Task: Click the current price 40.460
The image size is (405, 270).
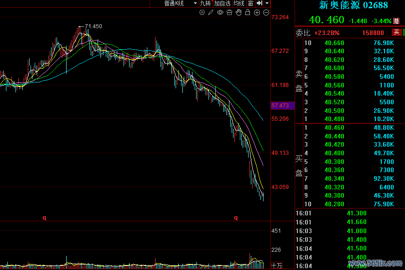Action: [x=327, y=20]
